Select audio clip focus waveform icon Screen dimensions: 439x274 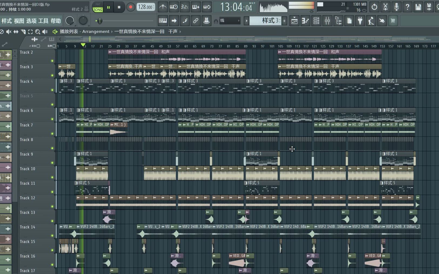34,39
